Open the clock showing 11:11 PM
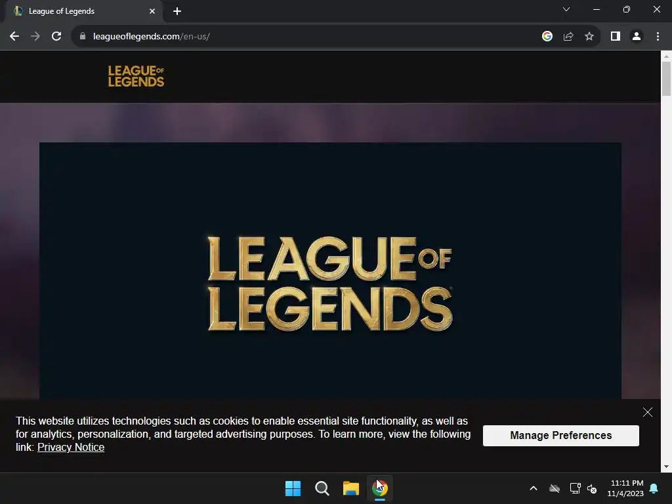672x504 pixels. point(625,488)
